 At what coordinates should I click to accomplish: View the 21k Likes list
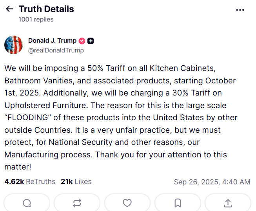76,182
